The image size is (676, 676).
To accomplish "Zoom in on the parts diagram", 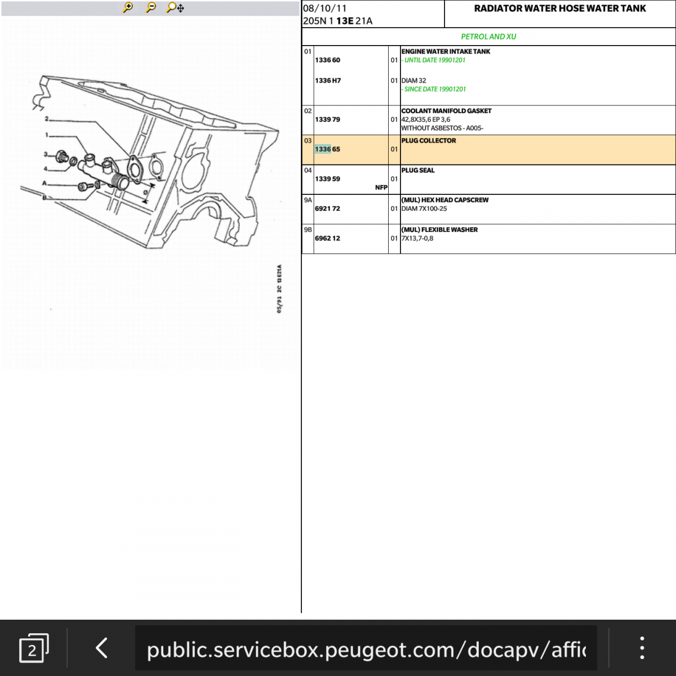I will pyautogui.click(x=128, y=8).
